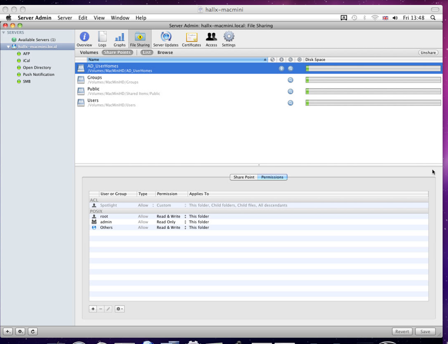This screenshot has width=448, height=344.
Task: Open the Spotlight search in the menu bar
Action: (433, 18)
